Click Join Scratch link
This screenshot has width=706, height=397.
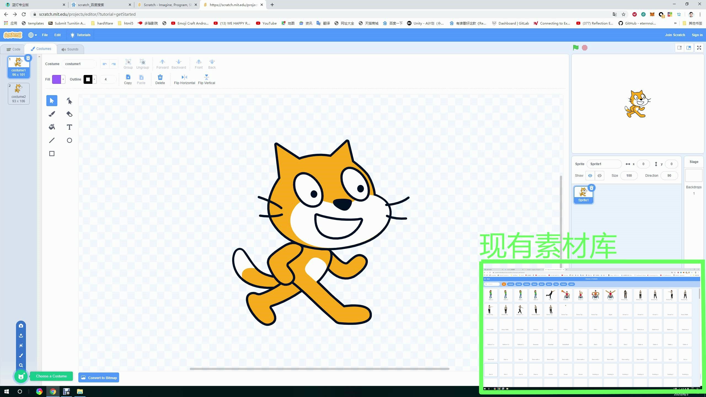(675, 35)
